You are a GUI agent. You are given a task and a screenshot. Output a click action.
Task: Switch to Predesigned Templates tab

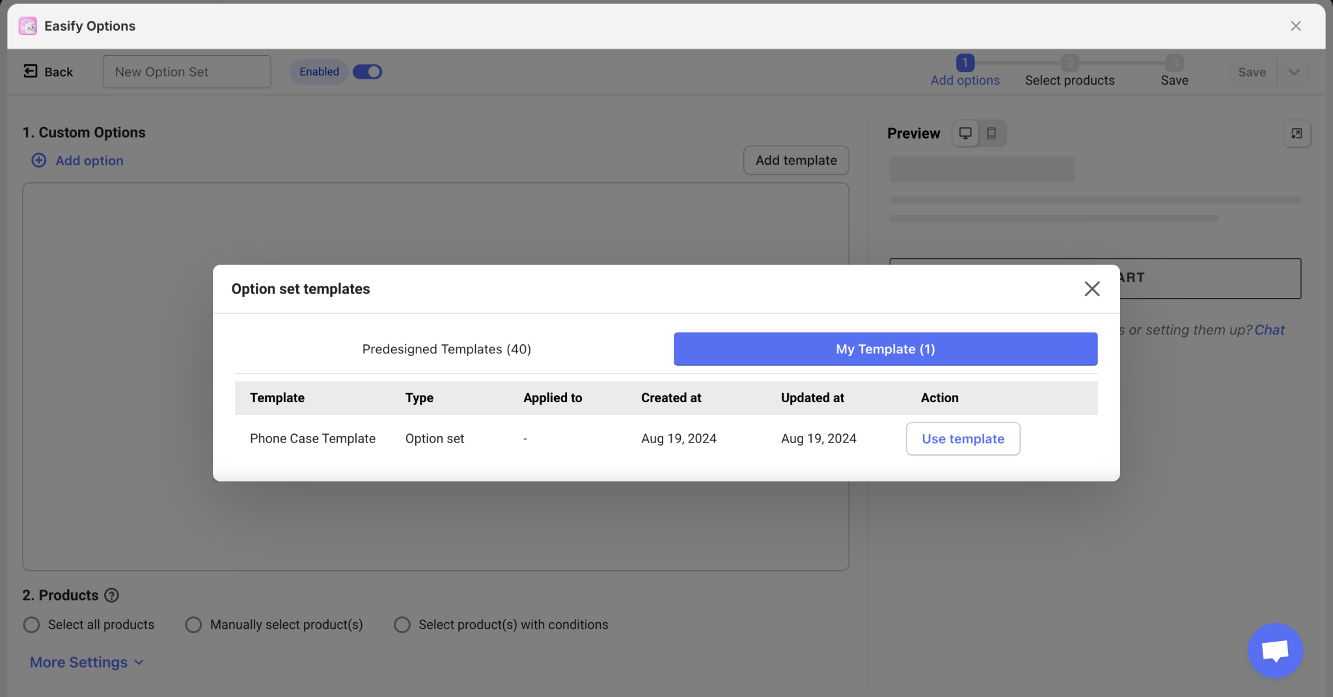[447, 349]
